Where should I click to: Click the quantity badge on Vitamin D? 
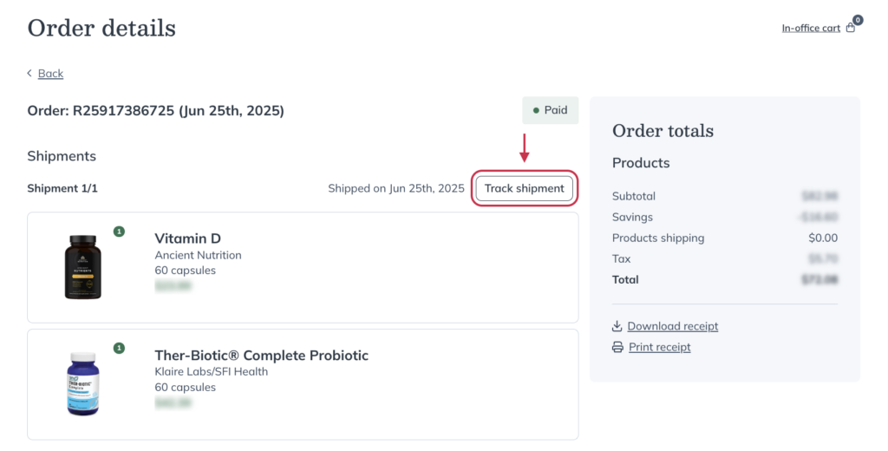pyautogui.click(x=119, y=232)
